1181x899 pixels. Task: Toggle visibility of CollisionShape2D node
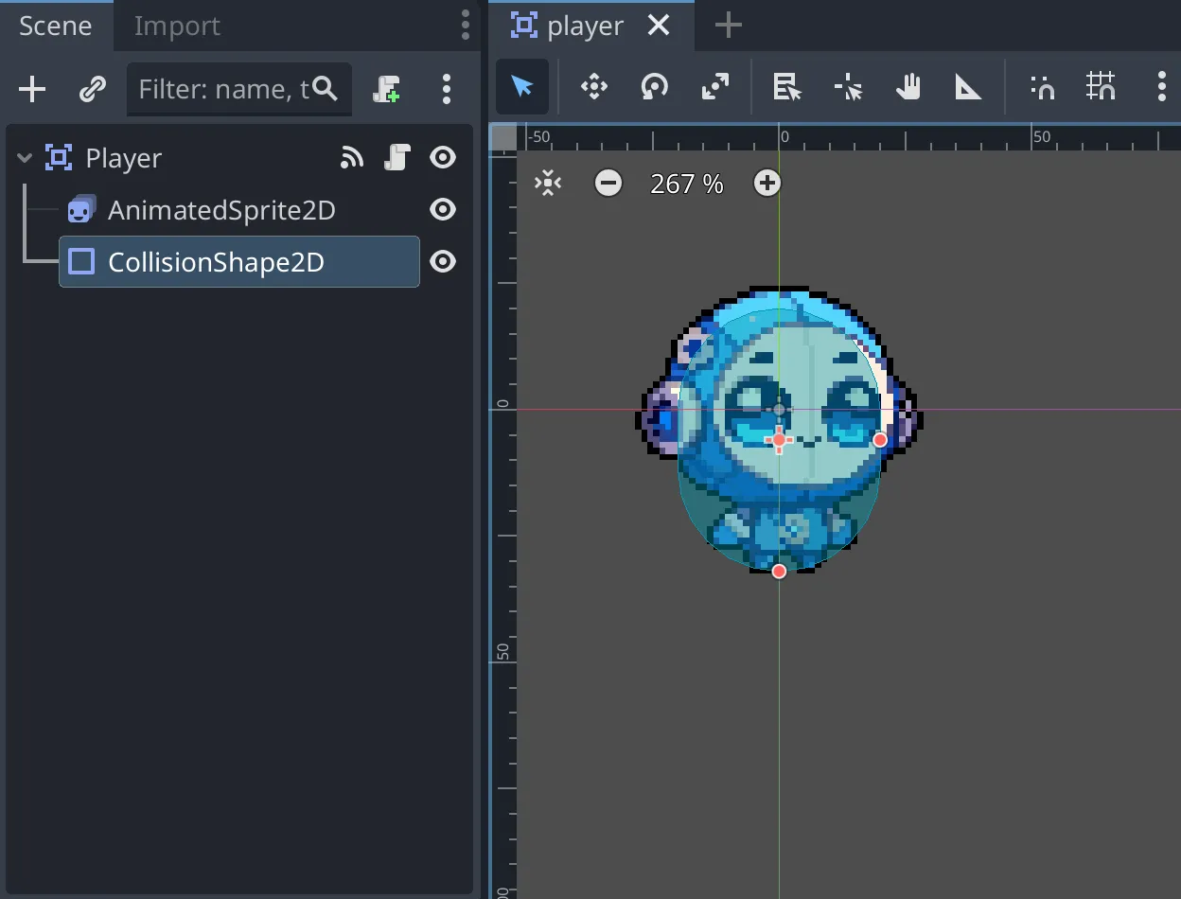pos(443,261)
